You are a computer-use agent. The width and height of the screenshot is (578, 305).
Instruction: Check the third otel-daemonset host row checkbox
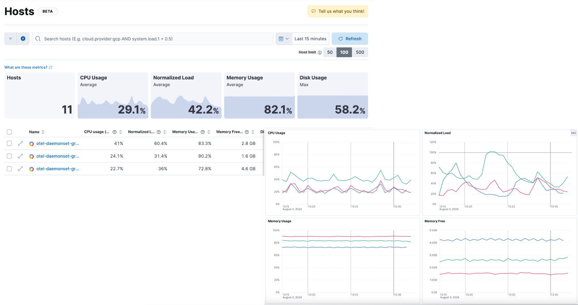coord(9,169)
